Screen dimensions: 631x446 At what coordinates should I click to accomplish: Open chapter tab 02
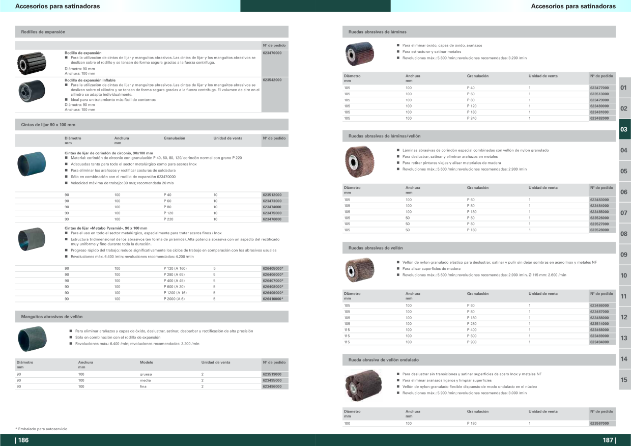[624, 109]
